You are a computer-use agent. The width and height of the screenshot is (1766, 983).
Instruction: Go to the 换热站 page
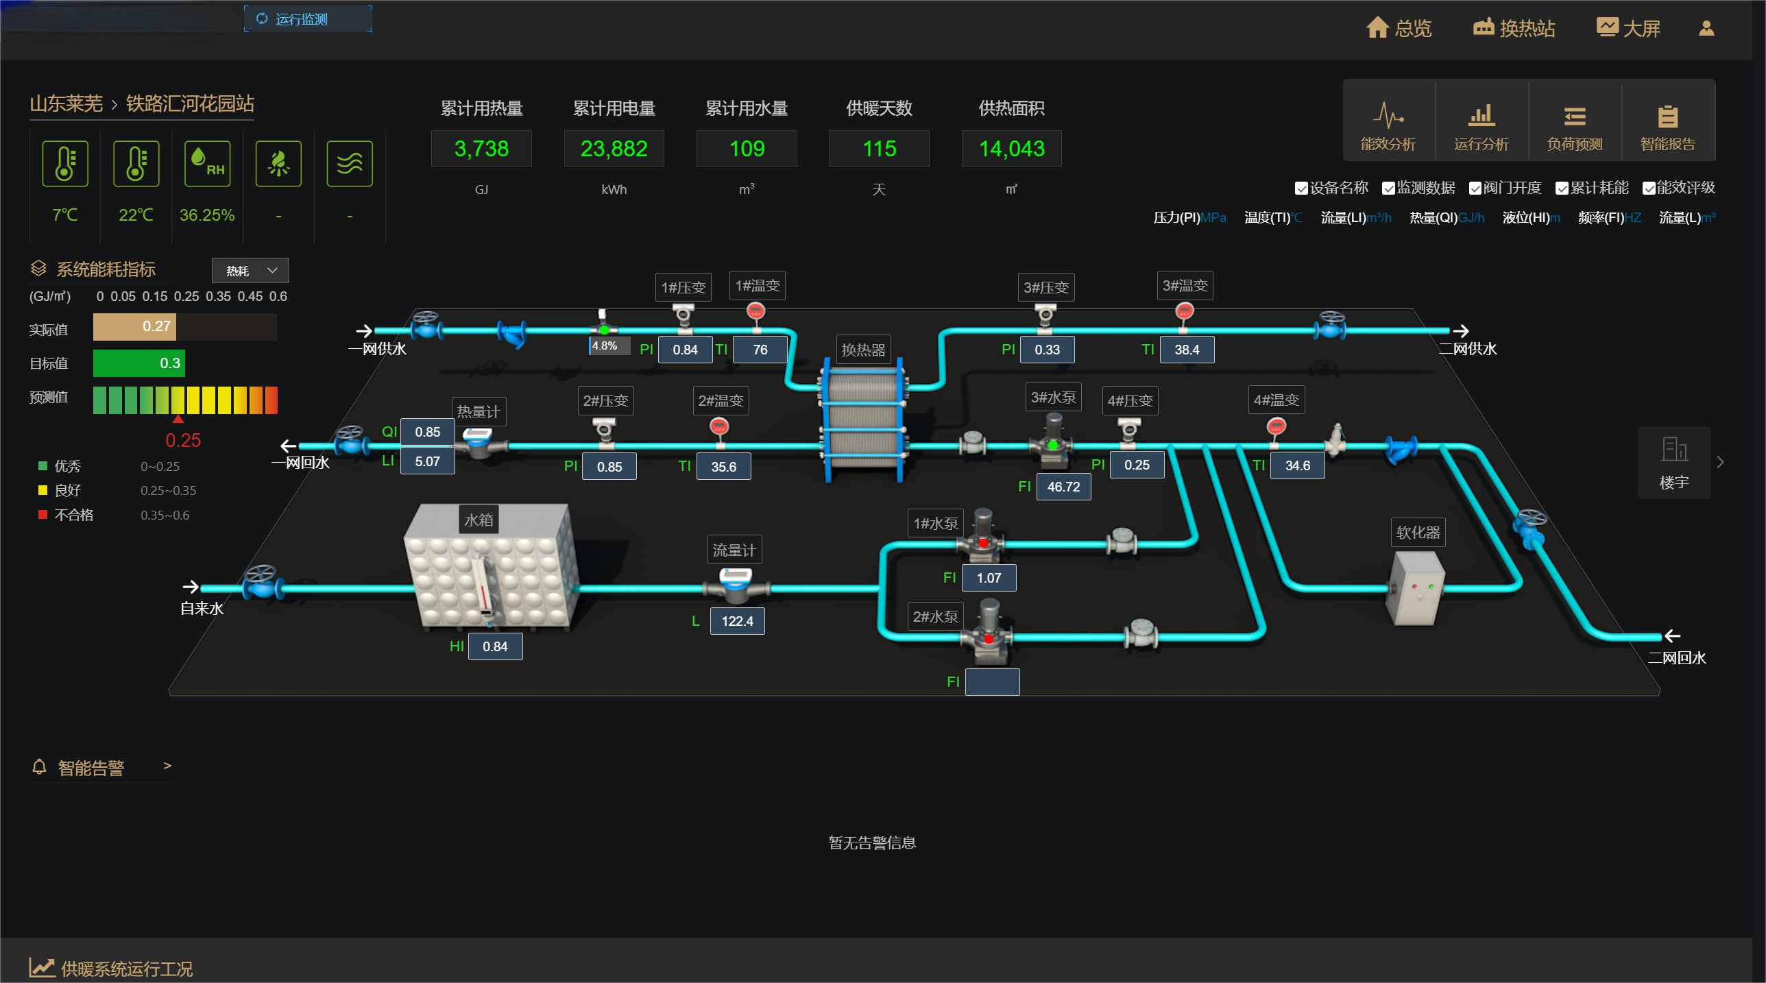1514,28
